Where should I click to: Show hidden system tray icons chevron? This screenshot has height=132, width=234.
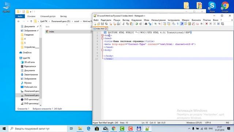click(189, 129)
